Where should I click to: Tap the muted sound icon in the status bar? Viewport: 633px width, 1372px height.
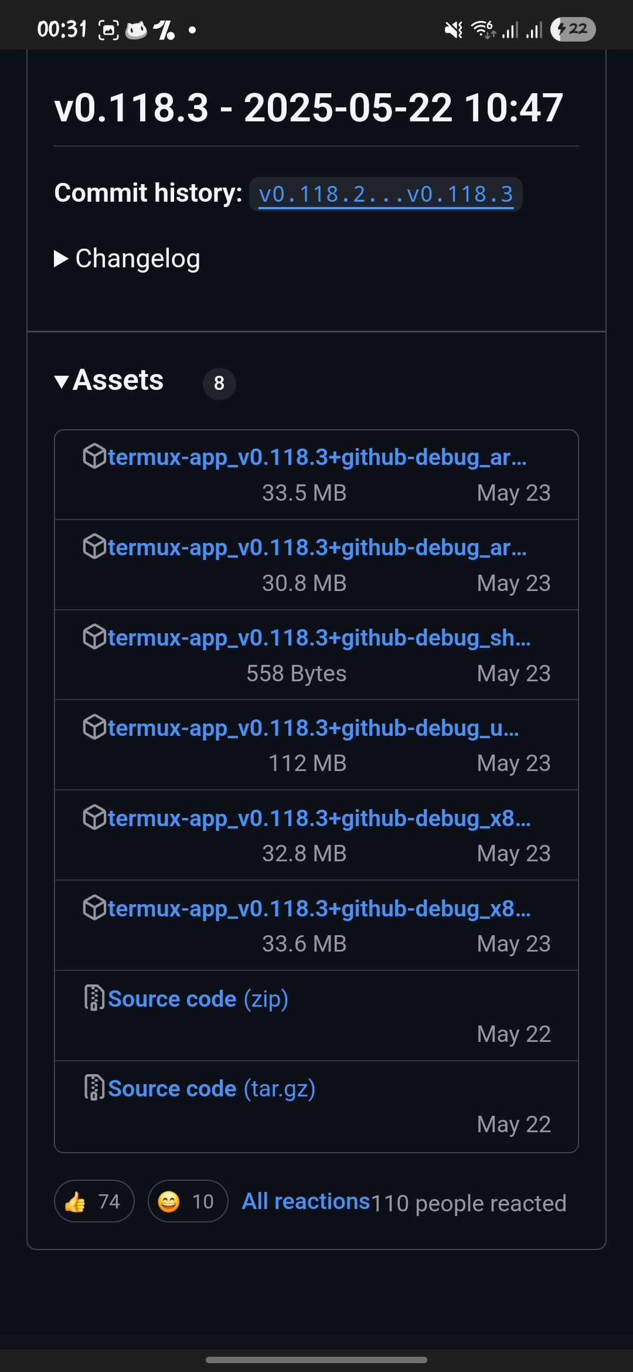(x=453, y=29)
